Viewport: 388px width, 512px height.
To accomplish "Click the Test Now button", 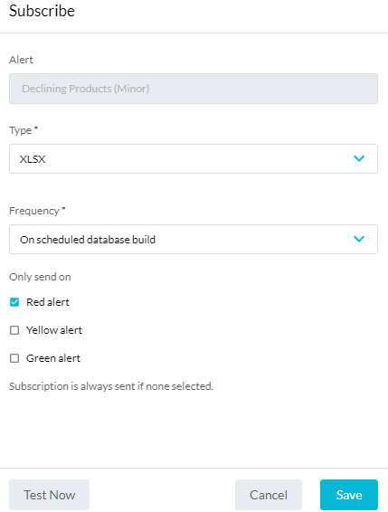I will point(50,495).
